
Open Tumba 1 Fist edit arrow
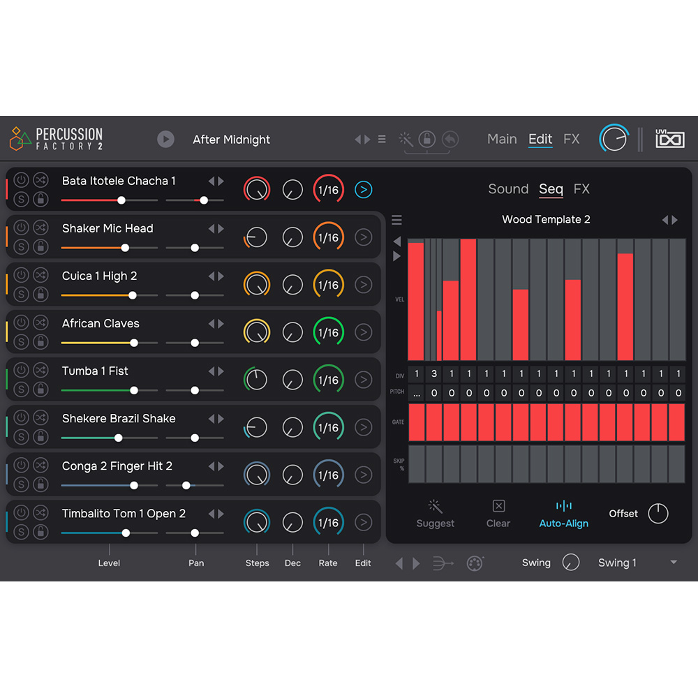(363, 380)
